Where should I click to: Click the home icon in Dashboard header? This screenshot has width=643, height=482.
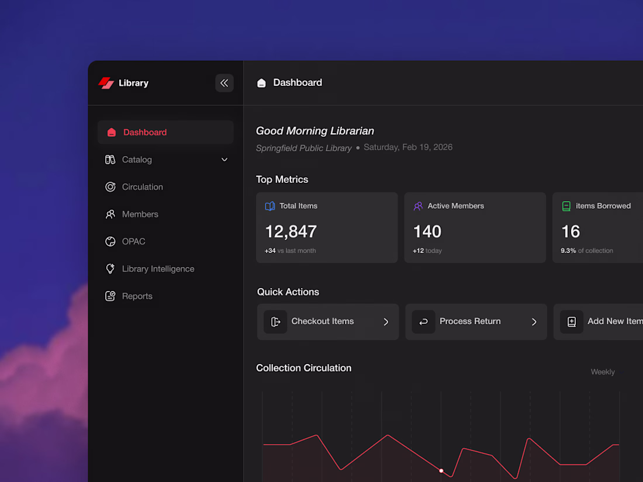[261, 83]
